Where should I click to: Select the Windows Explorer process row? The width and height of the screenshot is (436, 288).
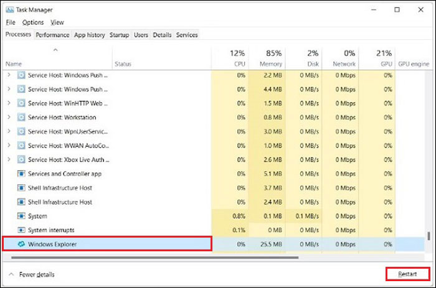(214, 244)
